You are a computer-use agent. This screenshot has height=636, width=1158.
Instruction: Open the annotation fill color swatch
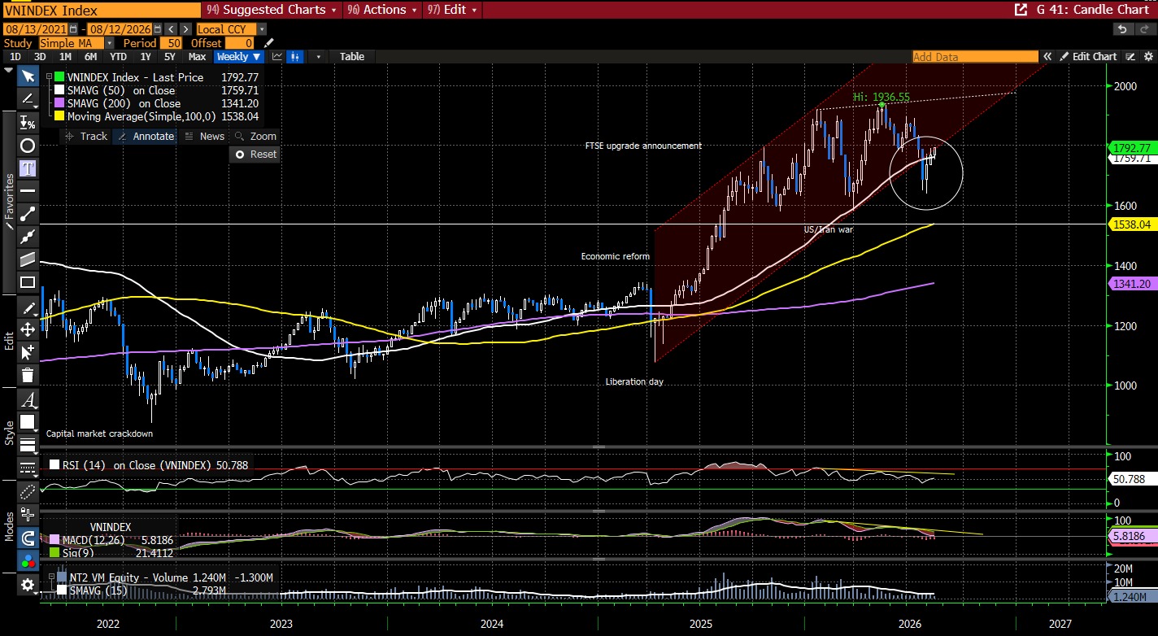tap(28, 422)
